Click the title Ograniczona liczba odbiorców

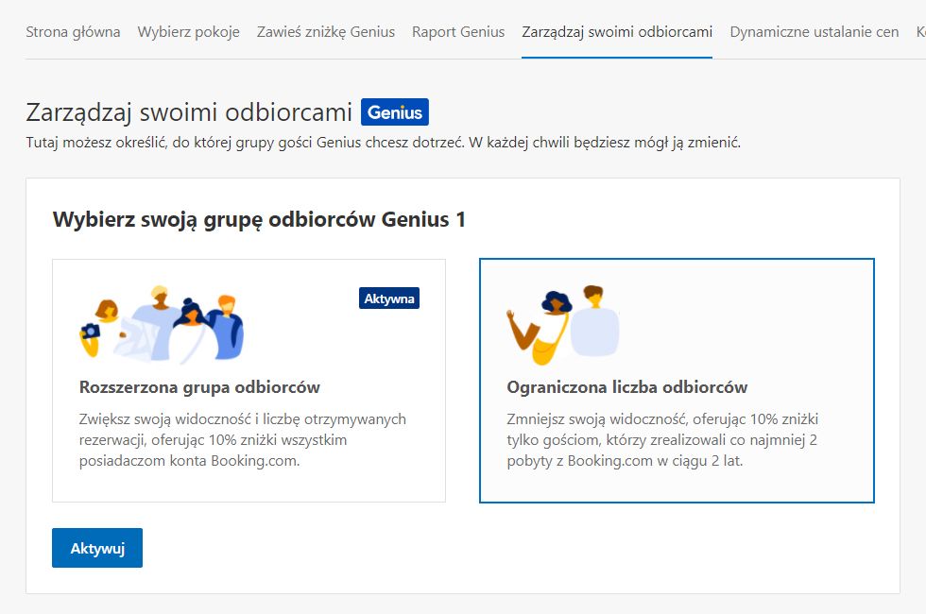coord(627,387)
